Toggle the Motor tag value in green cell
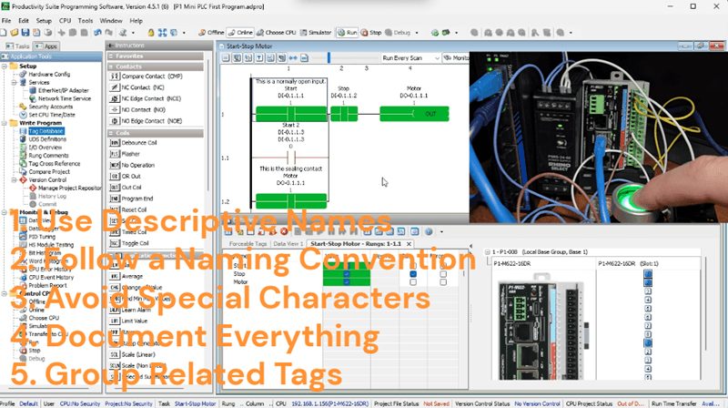 347,282
